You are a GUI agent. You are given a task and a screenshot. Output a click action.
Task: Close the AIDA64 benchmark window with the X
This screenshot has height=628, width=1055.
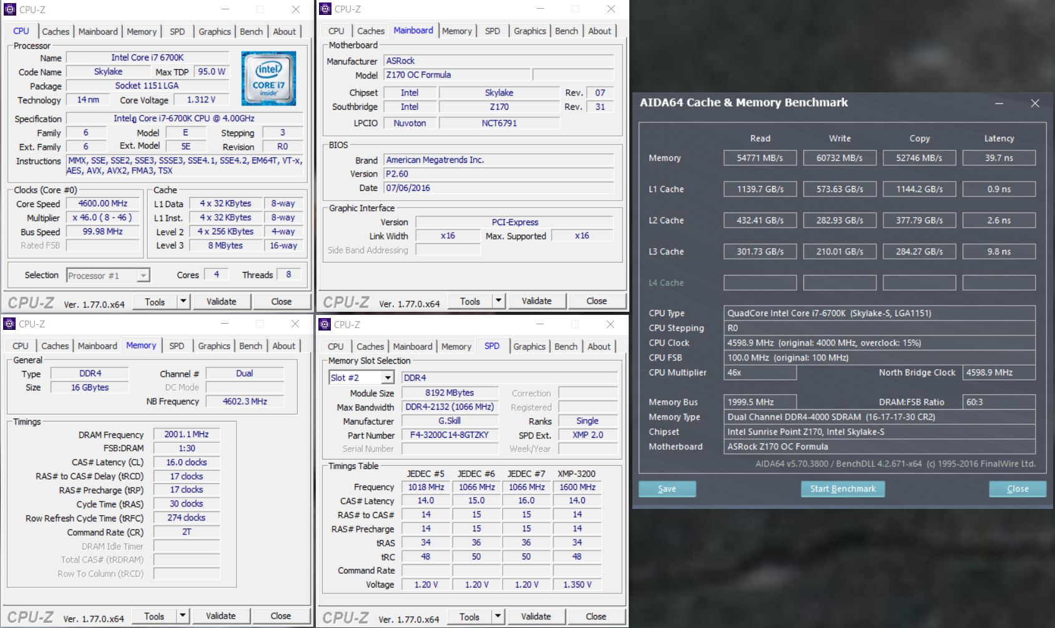tap(1035, 103)
